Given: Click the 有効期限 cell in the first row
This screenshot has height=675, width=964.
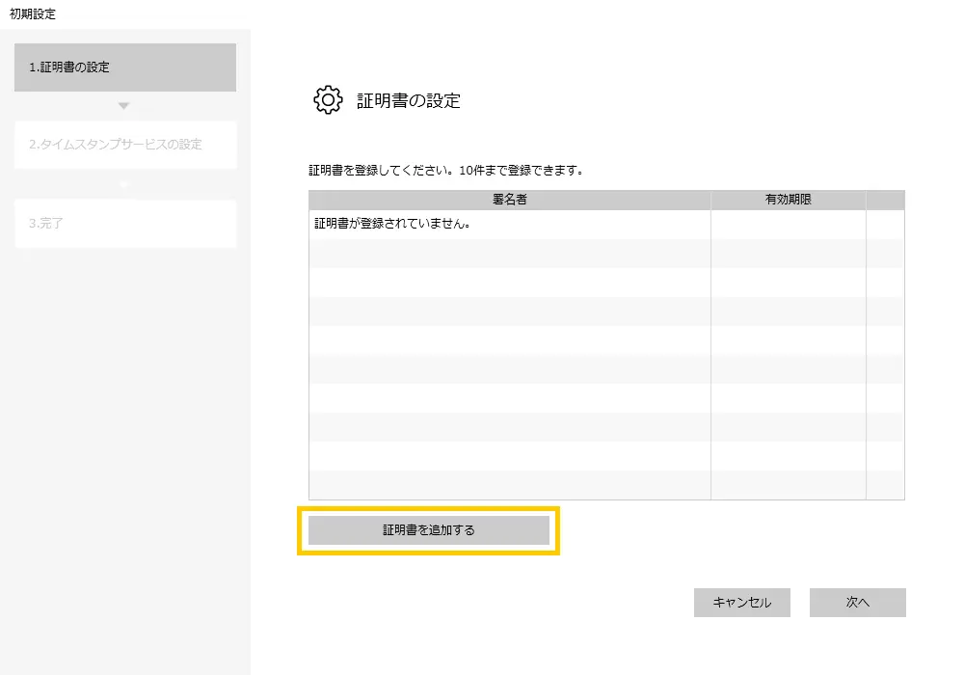Looking at the screenshot, I should pyautogui.click(x=788, y=224).
